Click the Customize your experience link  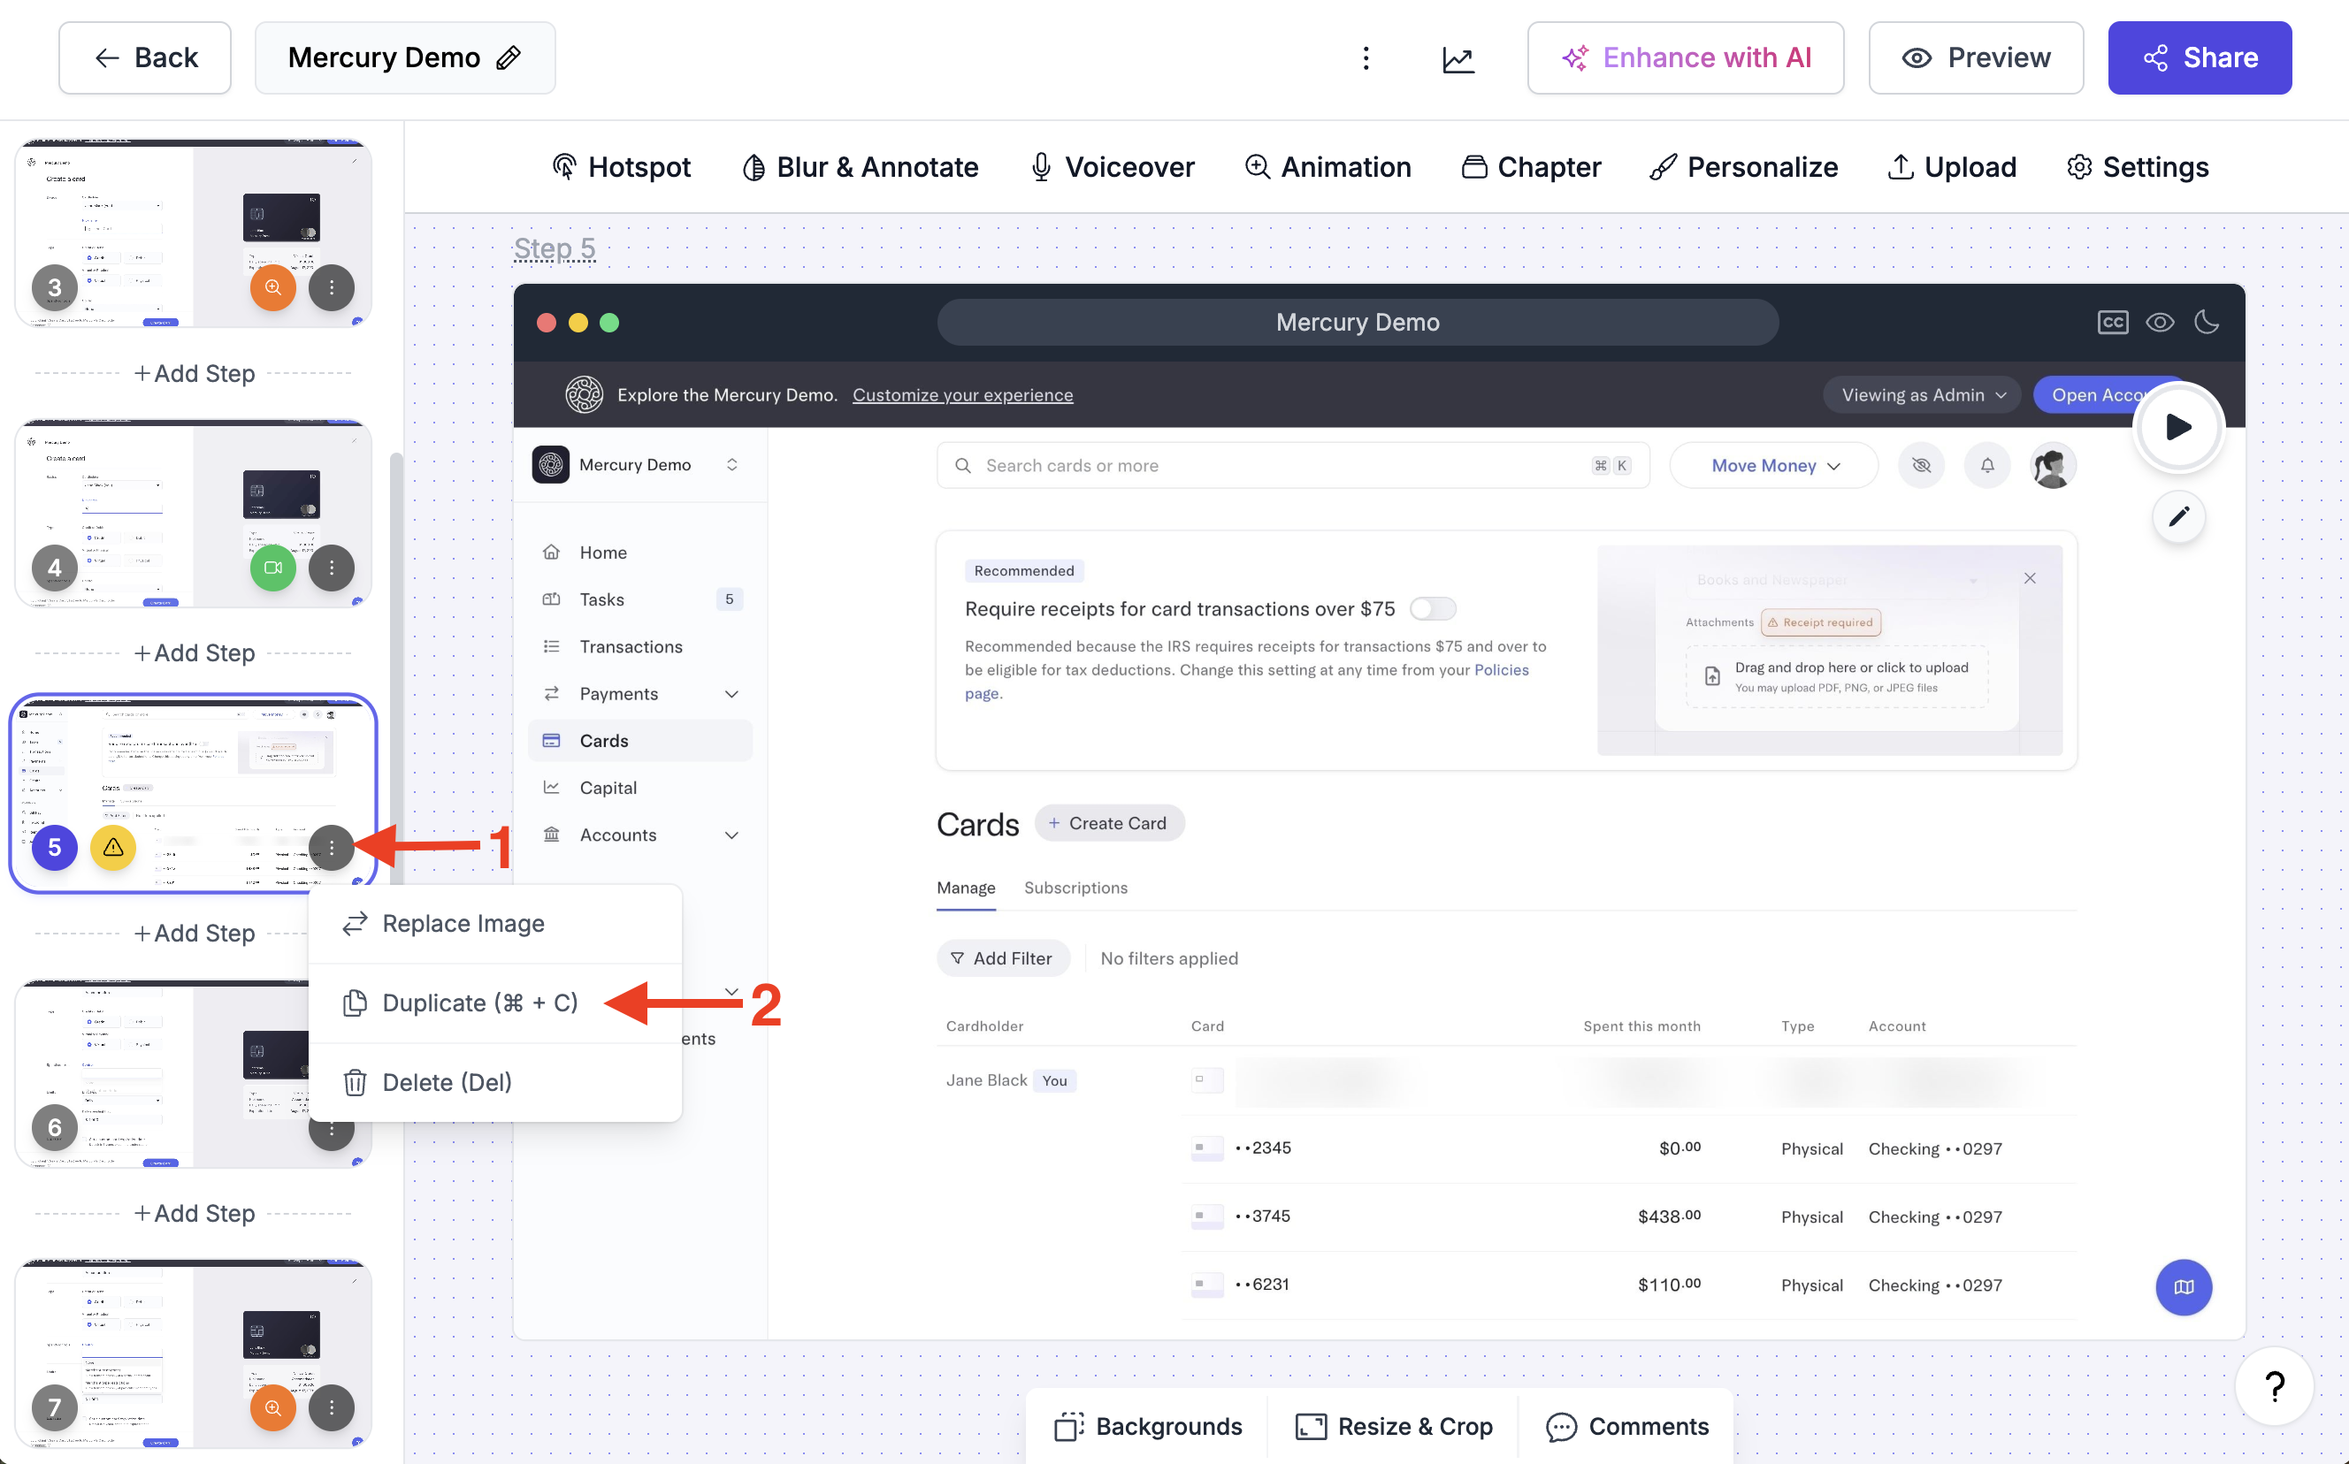[x=962, y=395]
